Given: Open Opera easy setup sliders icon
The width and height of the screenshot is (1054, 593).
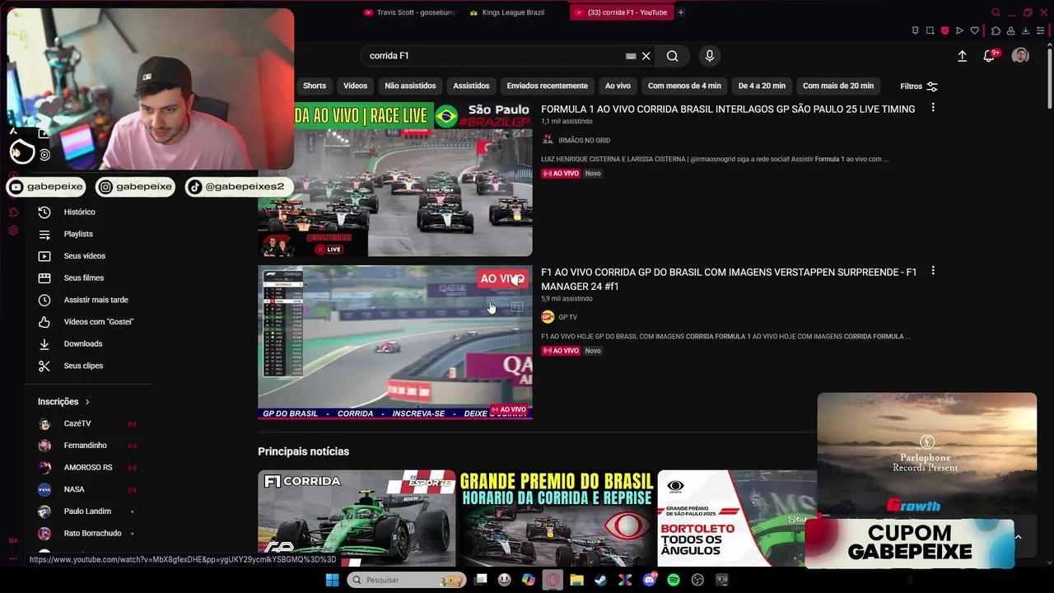Looking at the screenshot, I should click(x=1040, y=30).
